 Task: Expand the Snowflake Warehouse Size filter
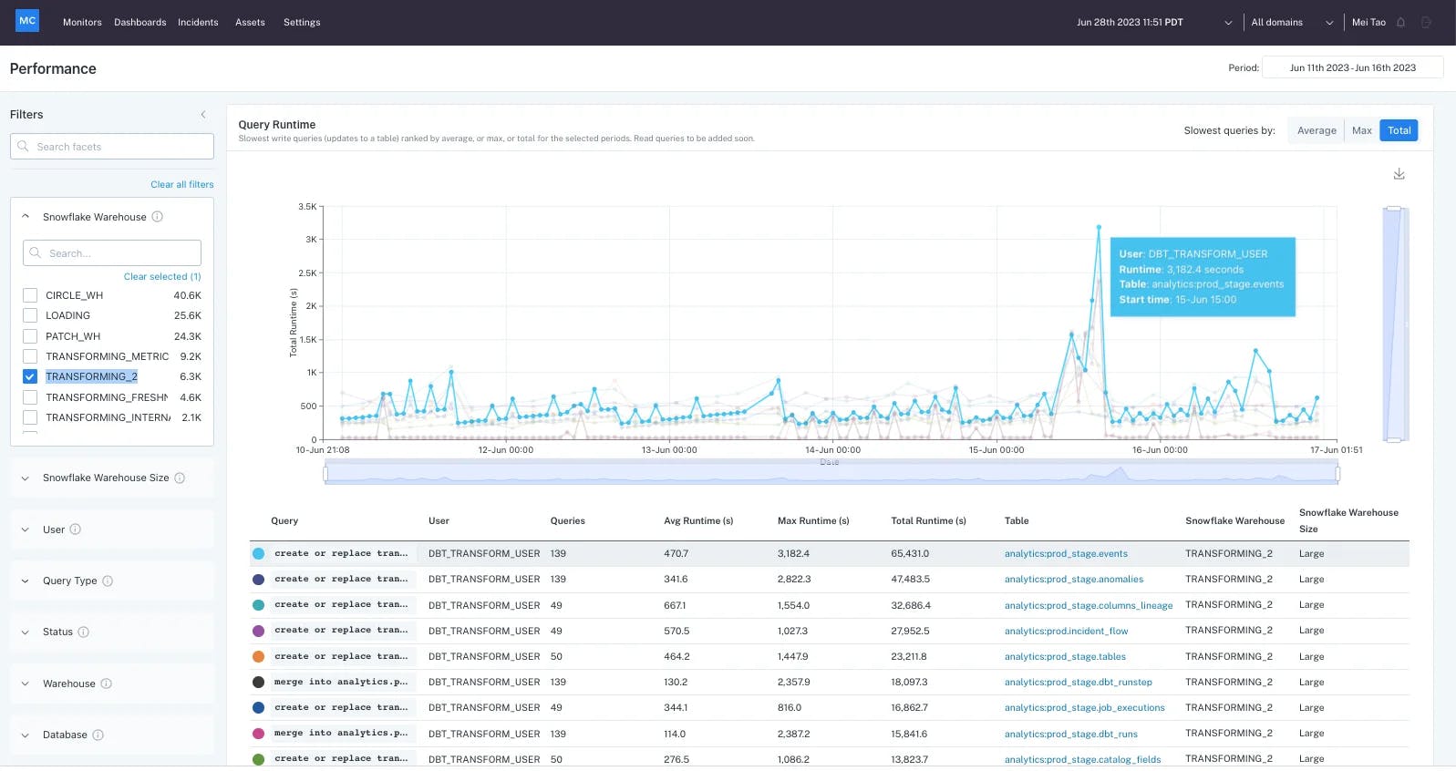click(25, 478)
